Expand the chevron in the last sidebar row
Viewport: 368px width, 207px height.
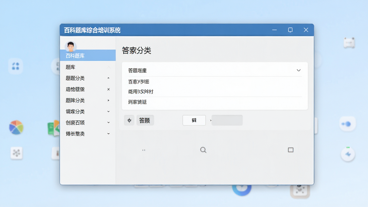[109, 134]
